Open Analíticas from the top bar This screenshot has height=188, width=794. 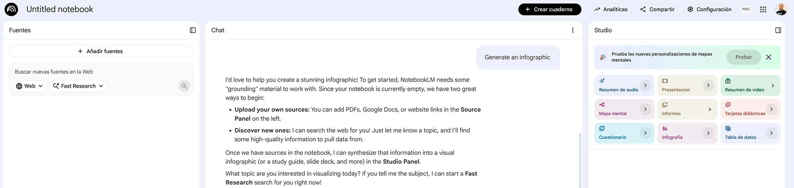[x=611, y=9]
